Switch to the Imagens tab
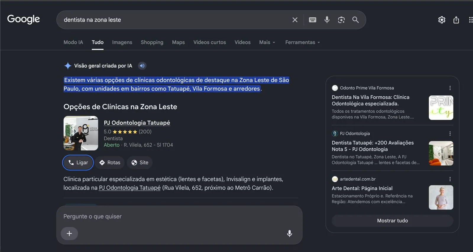This screenshot has width=473, height=252. tap(122, 42)
